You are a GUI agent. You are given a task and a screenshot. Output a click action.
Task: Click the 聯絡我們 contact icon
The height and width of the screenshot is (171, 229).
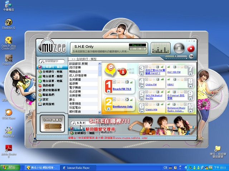[x=40, y=95]
